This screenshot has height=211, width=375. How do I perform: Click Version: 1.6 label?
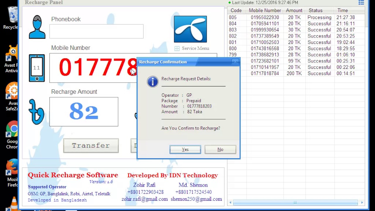(101, 182)
